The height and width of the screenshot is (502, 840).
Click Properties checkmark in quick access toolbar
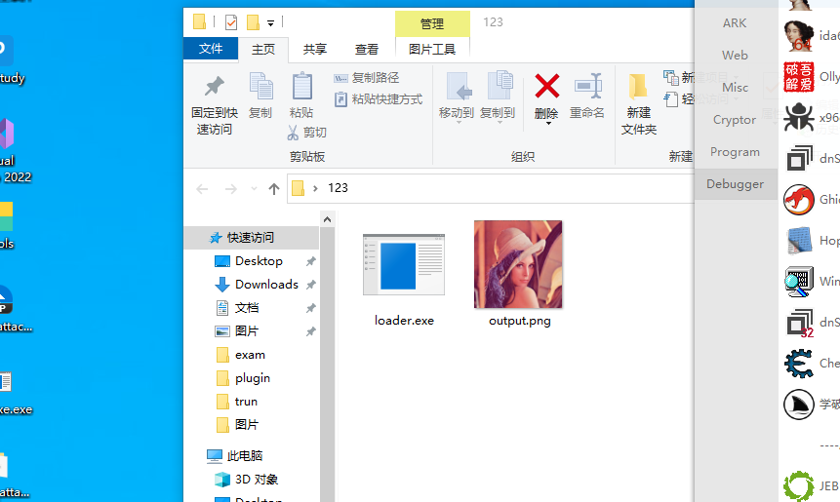231,22
